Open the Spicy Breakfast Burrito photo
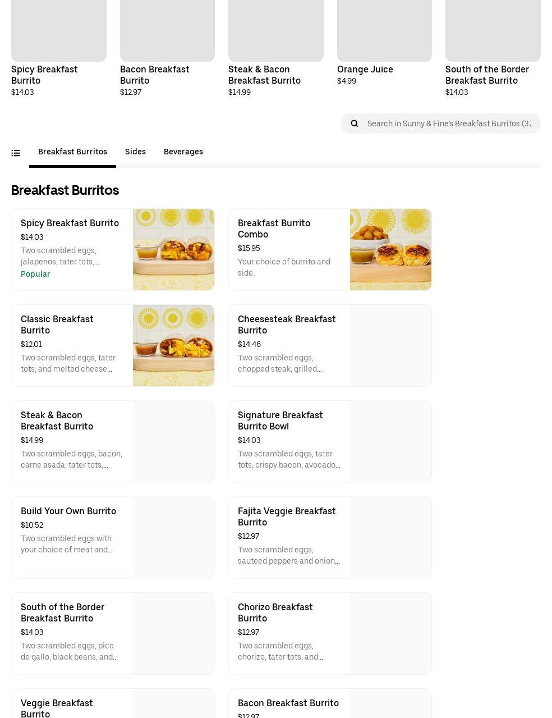 [173, 250]
